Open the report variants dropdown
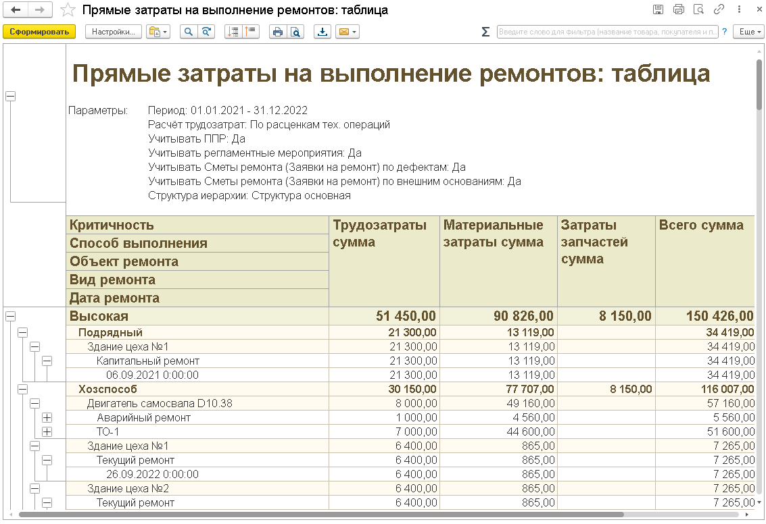The height and width of the screenshot is (524, 766). tap(158, 32)
